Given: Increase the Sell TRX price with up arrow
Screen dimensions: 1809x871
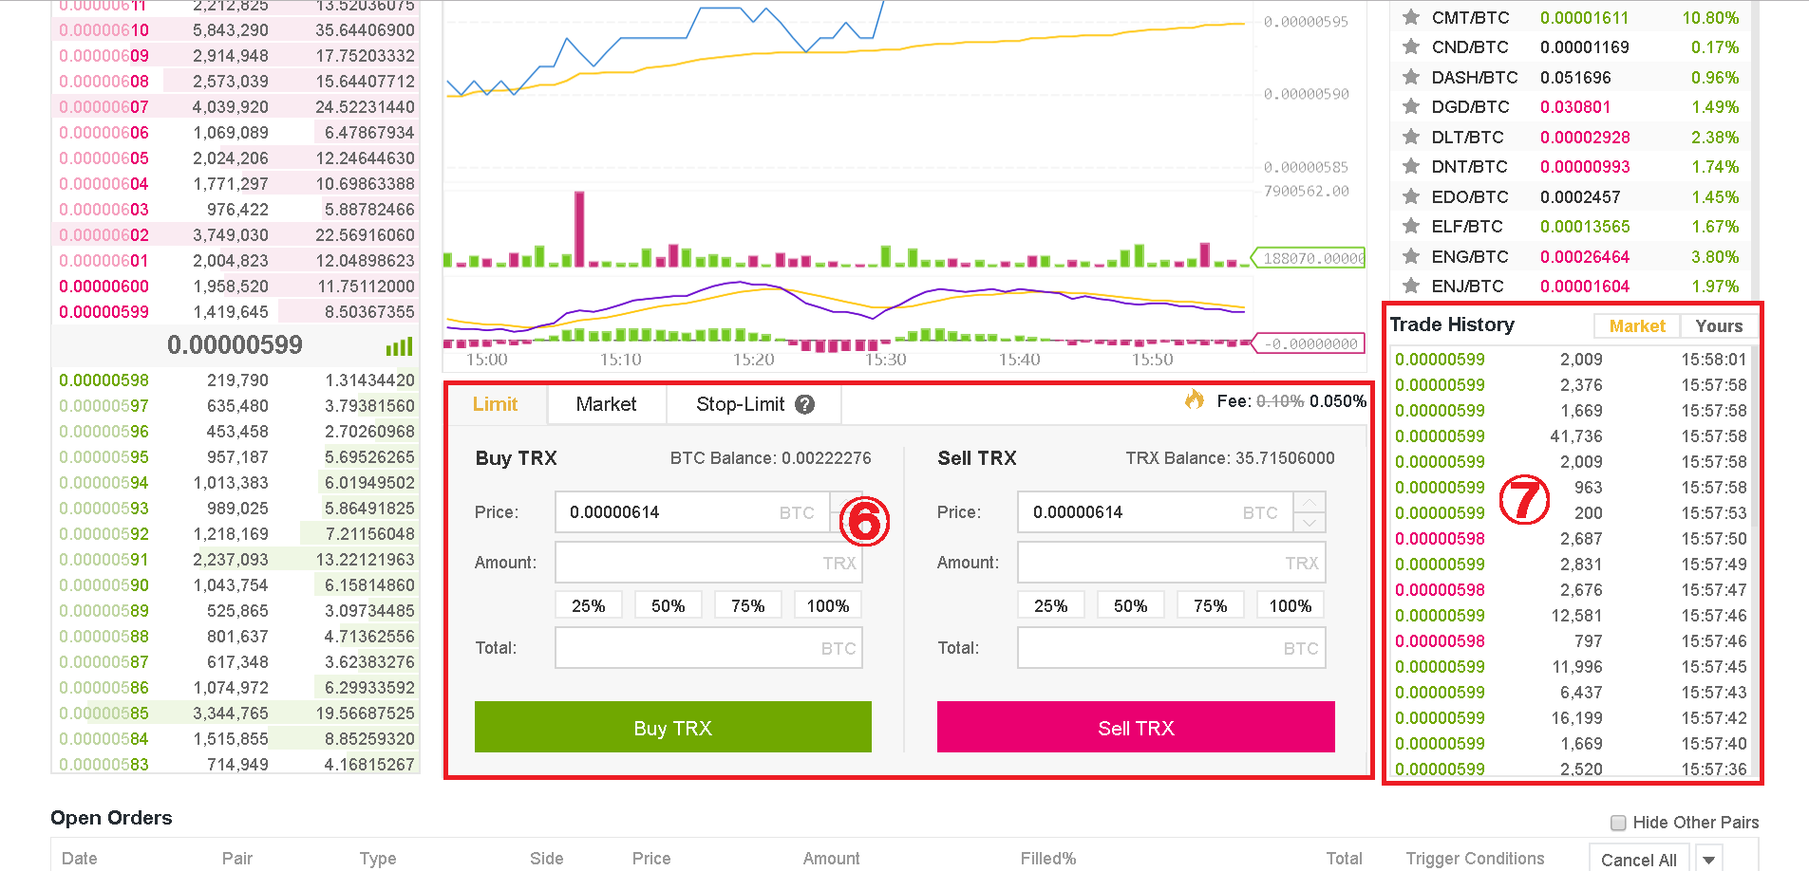Looking at the screenshot, I should [x=1310, y=502].
